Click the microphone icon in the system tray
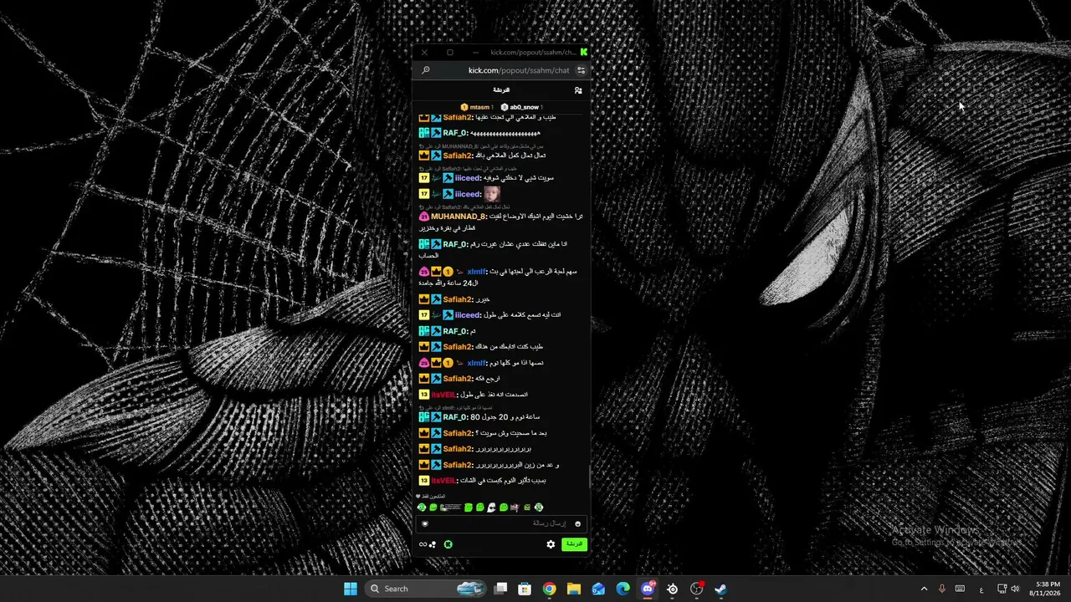 pos(942,589)
